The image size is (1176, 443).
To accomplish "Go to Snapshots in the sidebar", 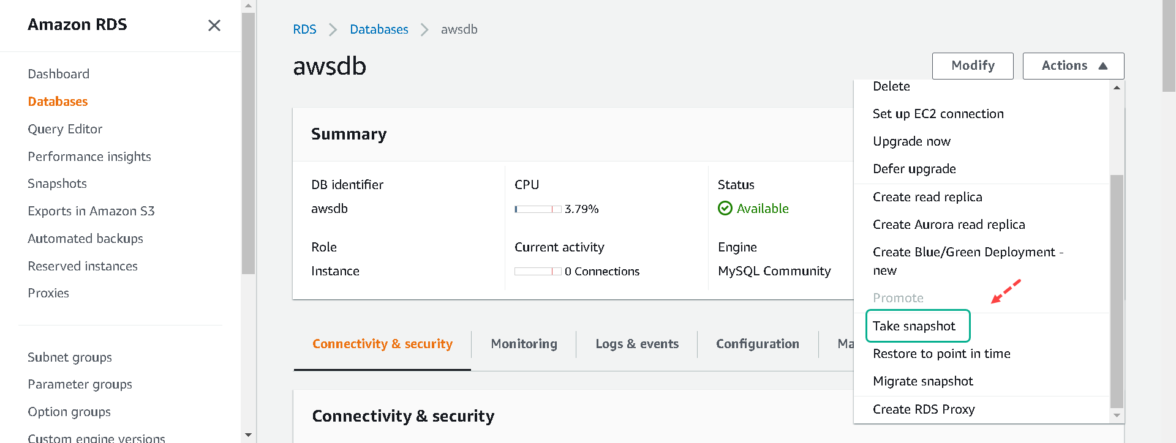I will [58, 184].
